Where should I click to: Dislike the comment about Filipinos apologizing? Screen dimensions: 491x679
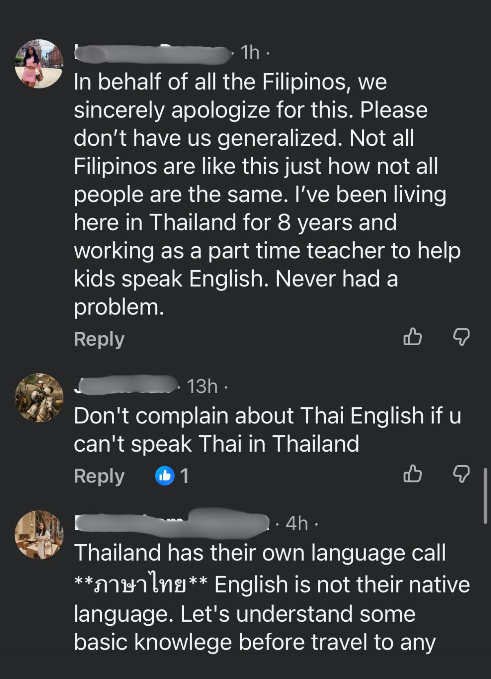(461, 337)
